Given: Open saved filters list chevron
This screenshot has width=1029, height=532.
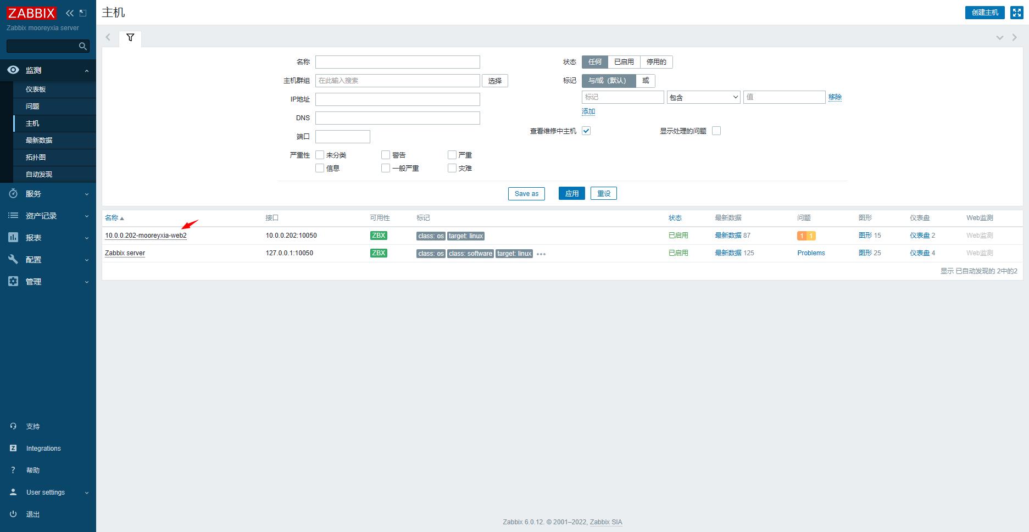Looking at the screenshot, I should (x=1000, y=37).
